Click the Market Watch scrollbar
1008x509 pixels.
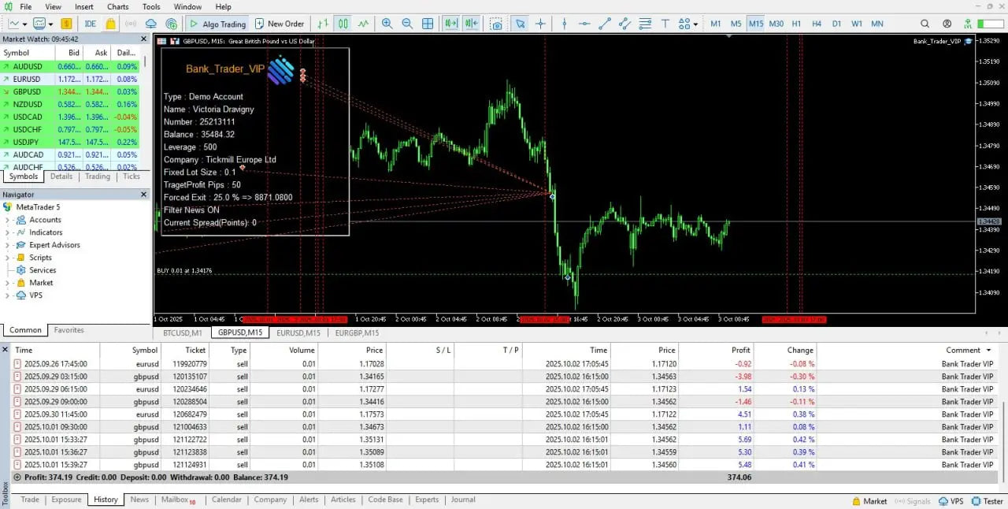pos(146,61)
